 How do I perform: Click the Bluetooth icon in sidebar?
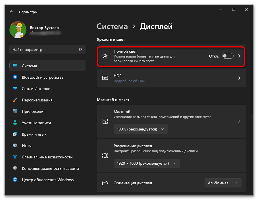tap(15, 77)
